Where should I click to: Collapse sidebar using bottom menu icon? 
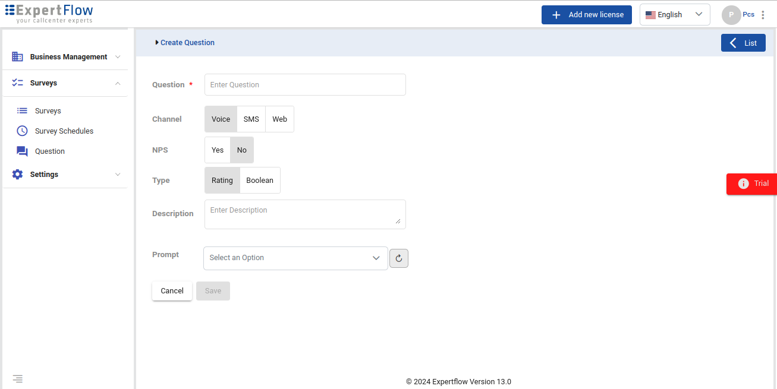(18, 378)
